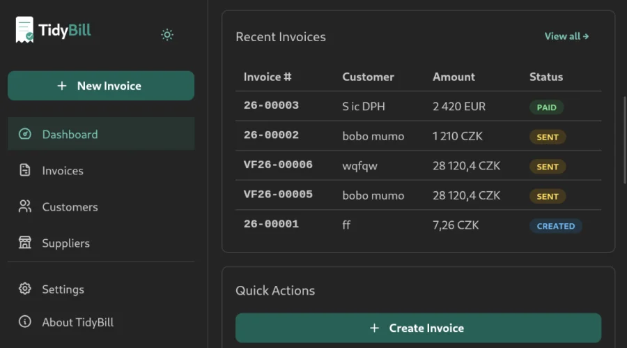Click the plus icon in New Invoice
Screen dimensions: 627x348
point(61,86)
